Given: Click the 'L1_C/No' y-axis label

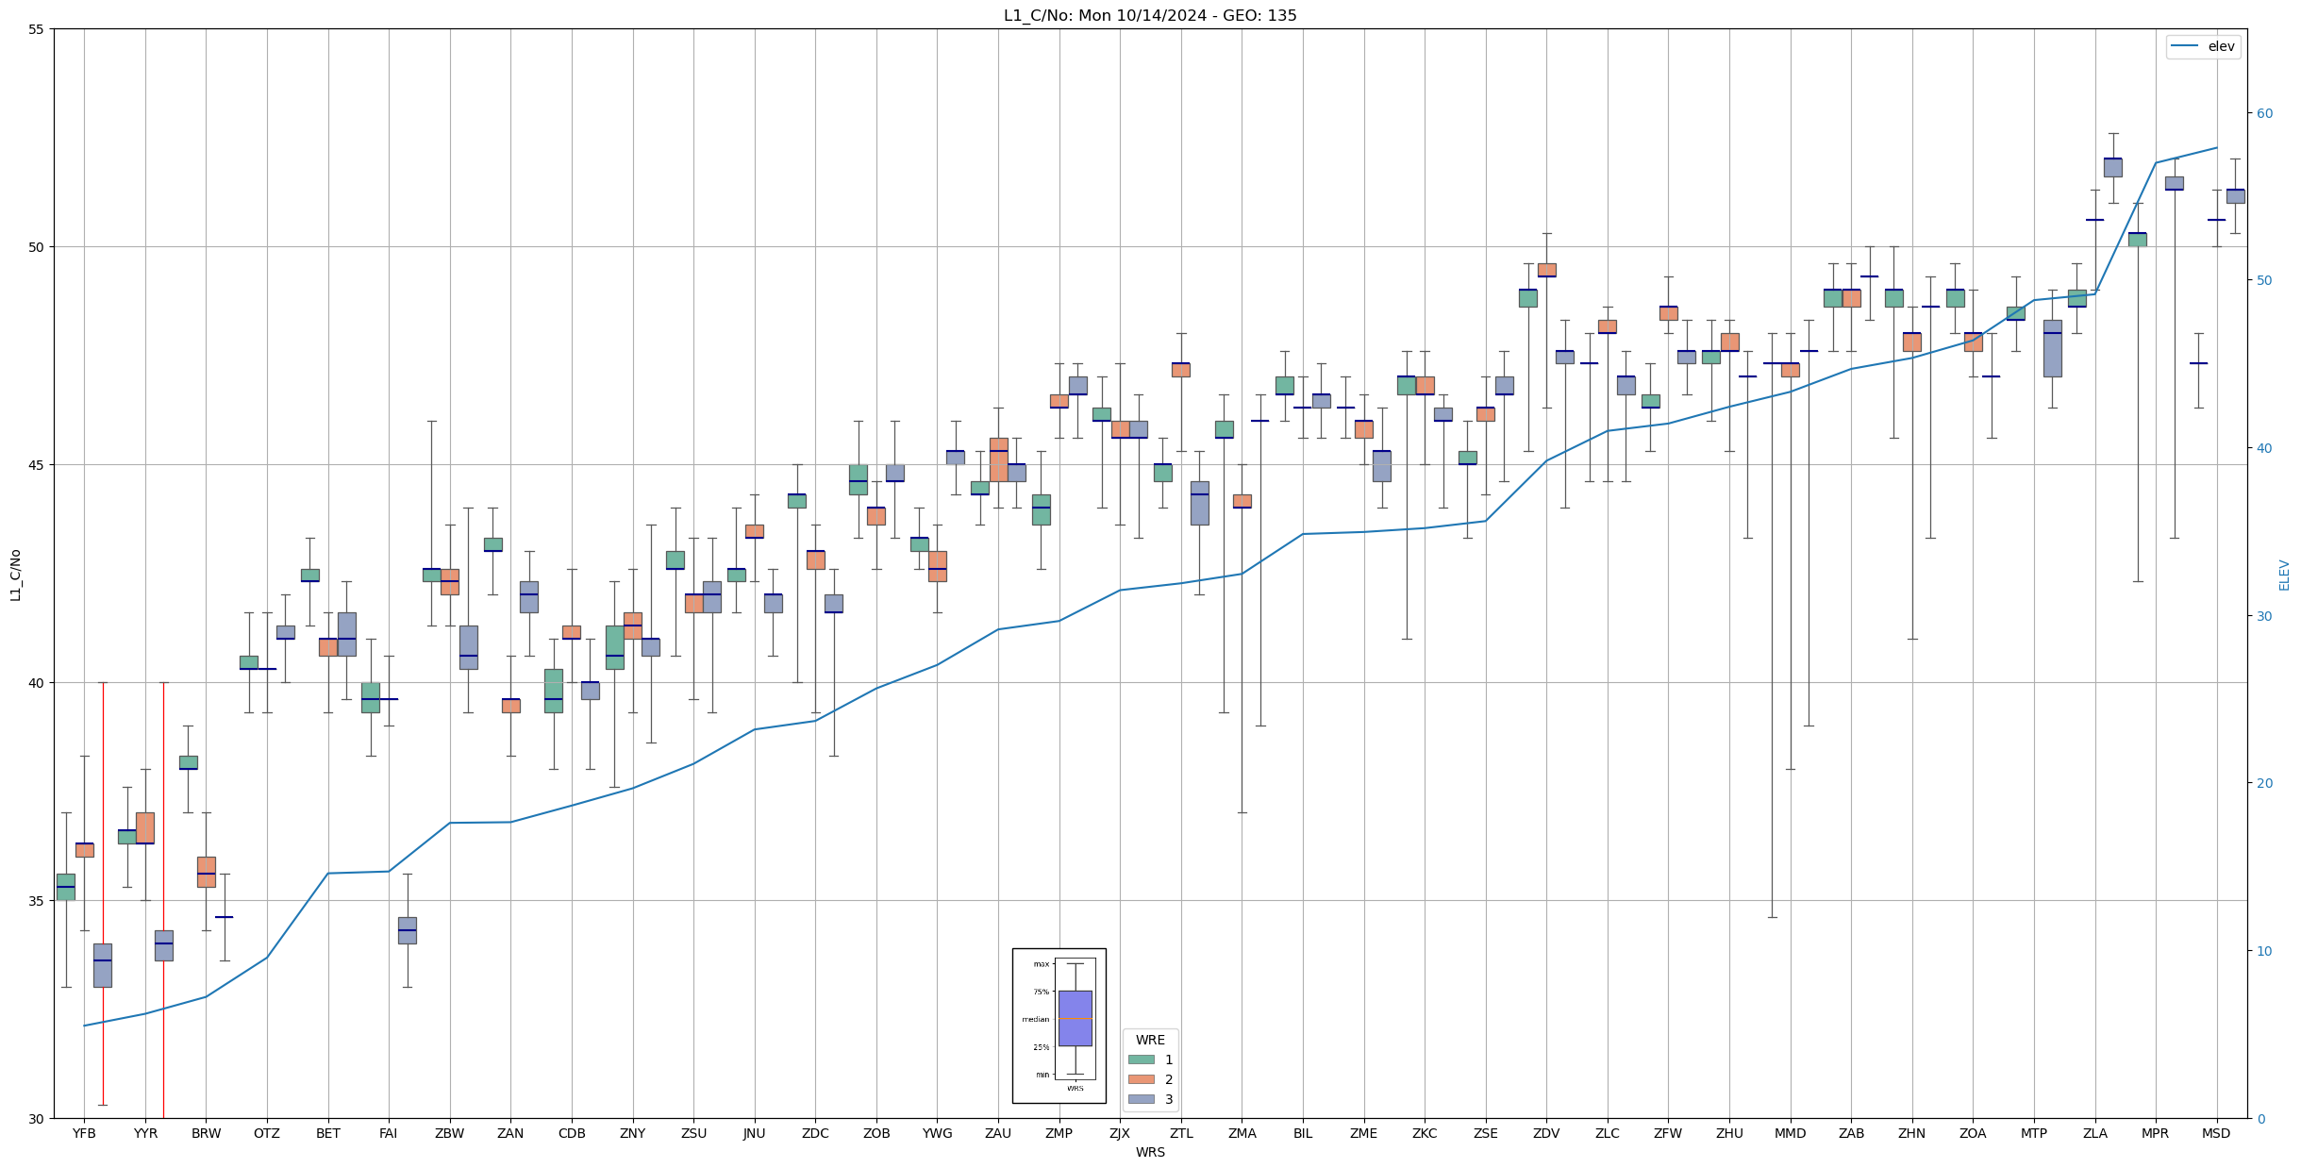Looking at the screenshot, I should 15,575.
